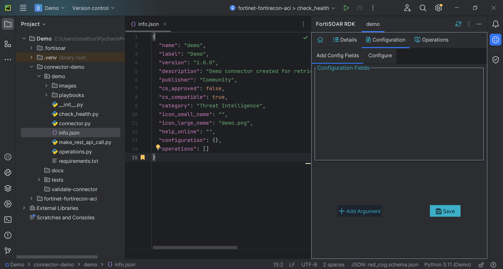Click the Save button
503x269 pixels.
(x=445, y=211)
